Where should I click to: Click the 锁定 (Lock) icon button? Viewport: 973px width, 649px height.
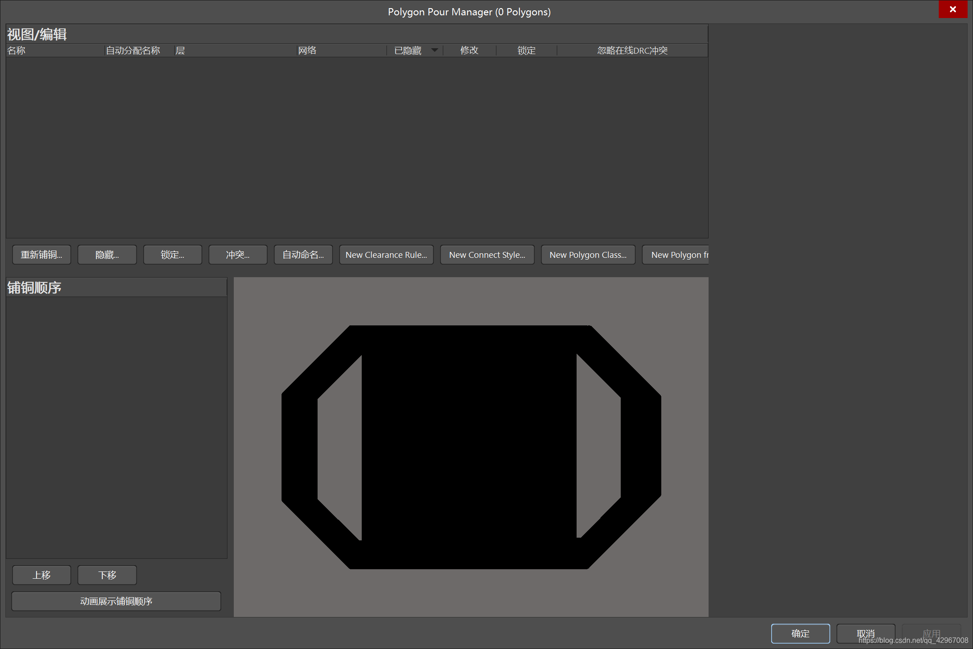click(x=172, y=254)
